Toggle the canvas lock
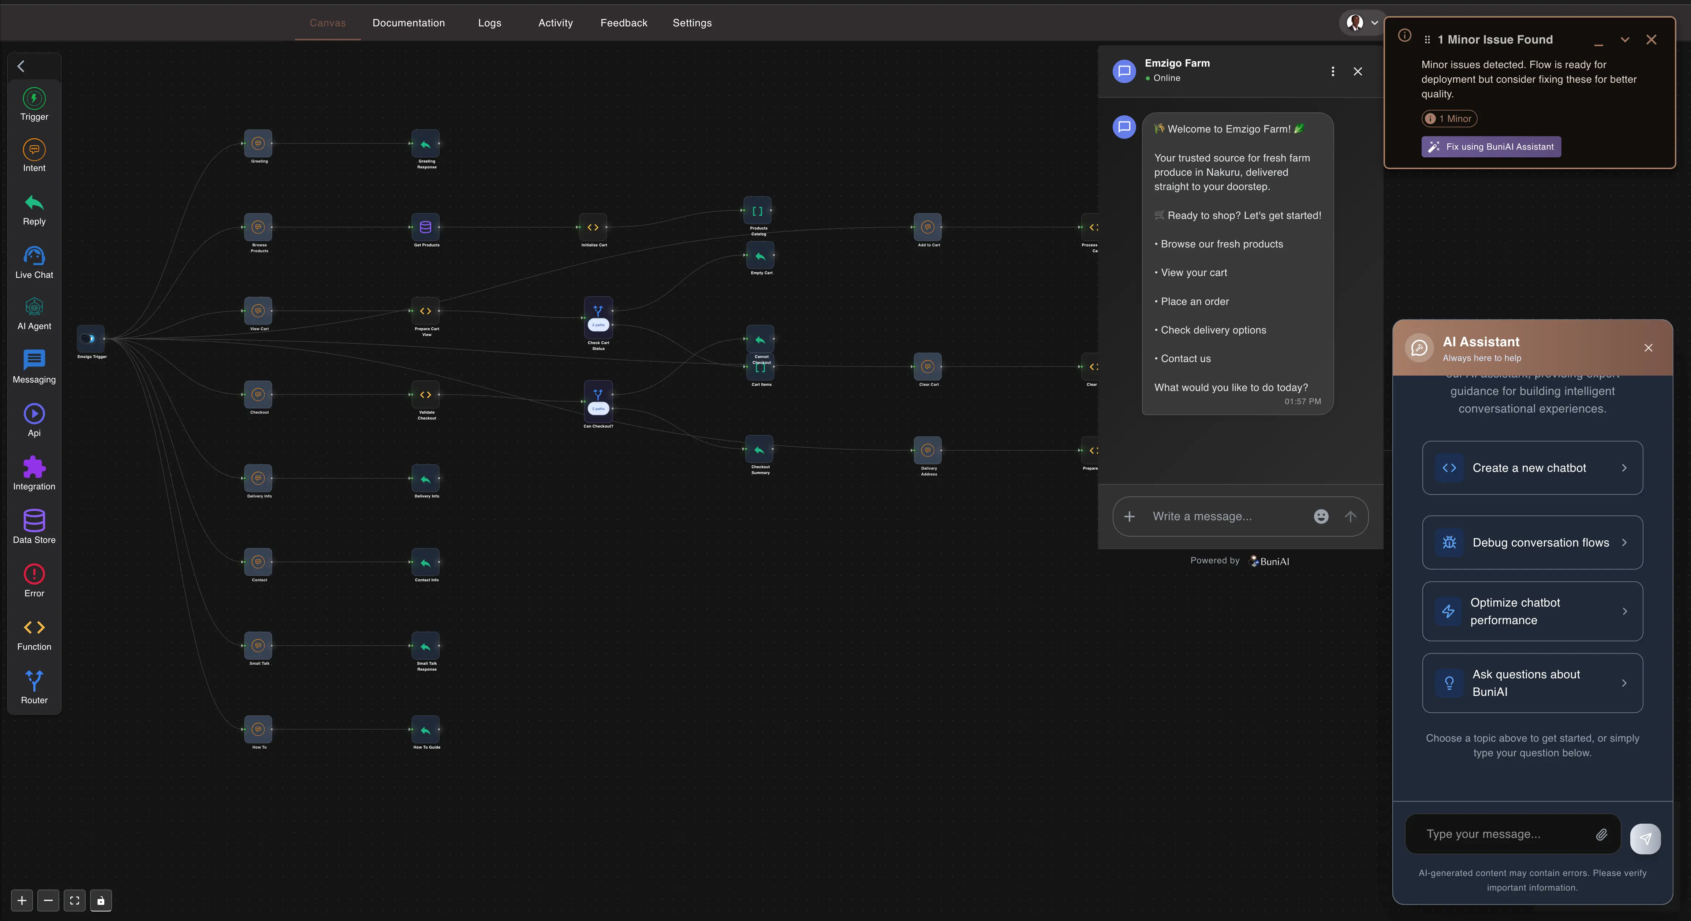The height and width of the screenshot is (921, 1691). (100, 901)
